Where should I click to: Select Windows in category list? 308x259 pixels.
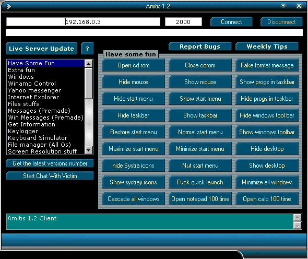[45, 77]
